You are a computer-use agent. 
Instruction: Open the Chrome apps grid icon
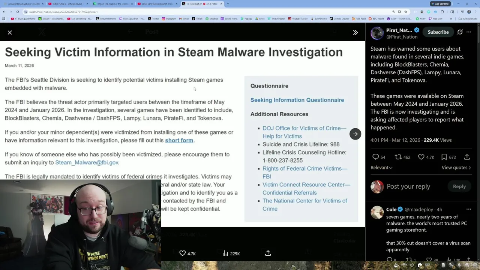pyautogui.click(x=4, y=19)
